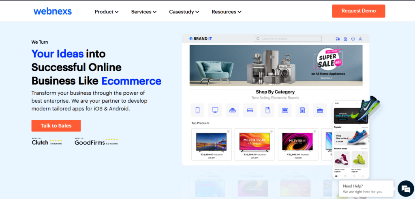The width and height of the screenshot is (415, 199).
Task: Open the Mi TV 5X product image
Action: (298, 142)
